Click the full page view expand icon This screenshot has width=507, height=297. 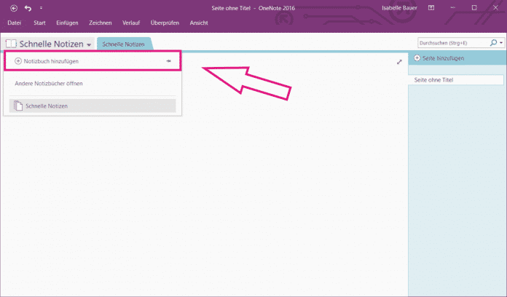pos(399,62)
